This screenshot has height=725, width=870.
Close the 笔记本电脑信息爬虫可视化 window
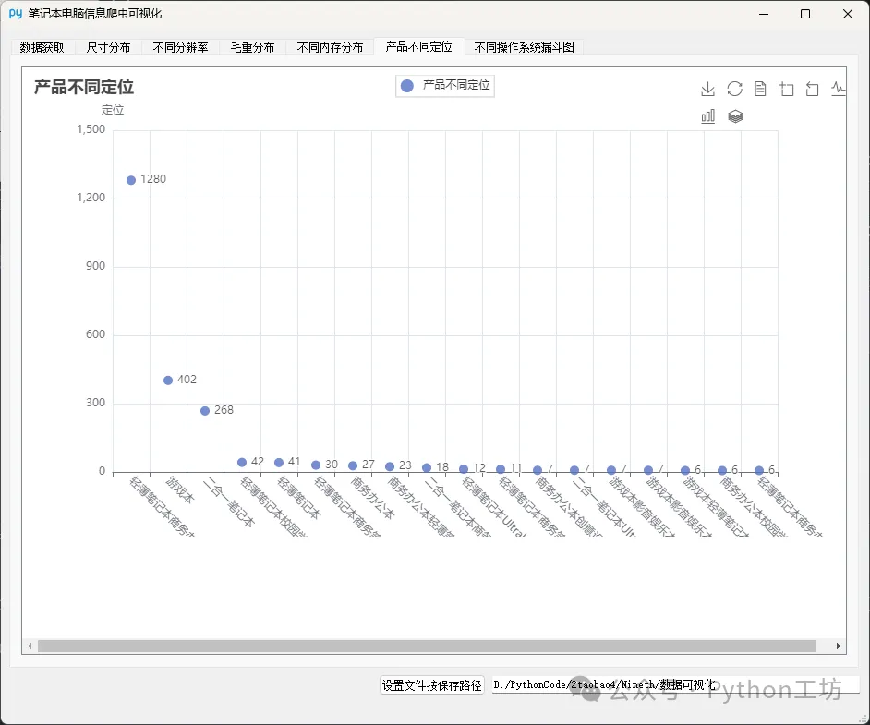click(848, 14)
